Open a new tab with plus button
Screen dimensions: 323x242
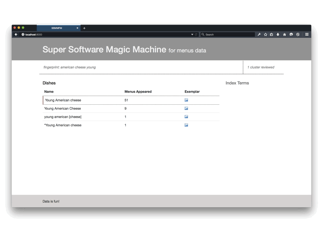tap(84, 28)
